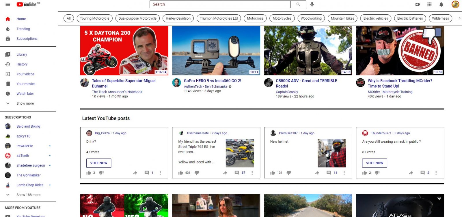
Task: Open the yellow Street Triple post image
Action: (x=240, y=153)
